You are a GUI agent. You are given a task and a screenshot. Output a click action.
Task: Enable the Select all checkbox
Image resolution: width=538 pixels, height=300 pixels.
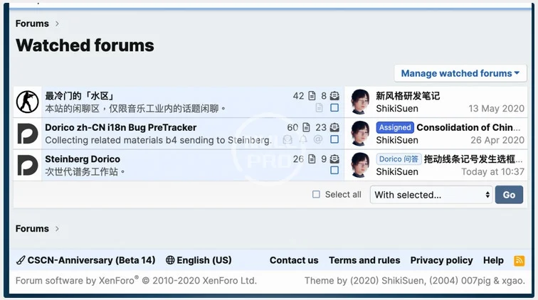point(317,194)
